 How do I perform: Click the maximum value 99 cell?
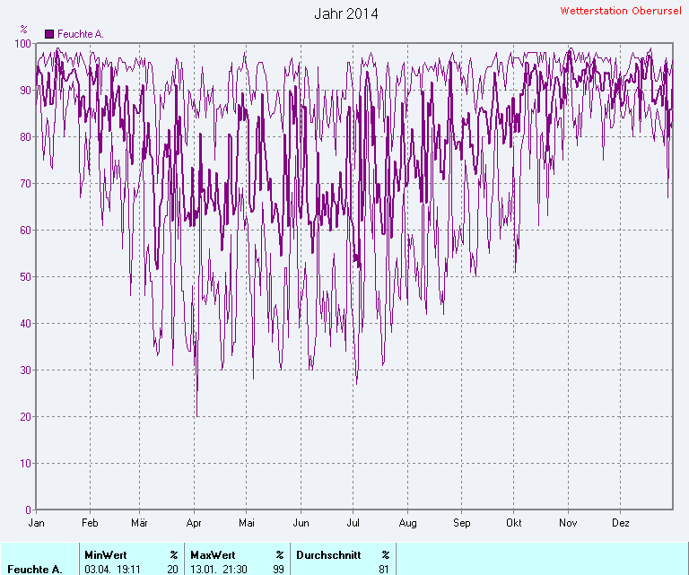(279, 570)
